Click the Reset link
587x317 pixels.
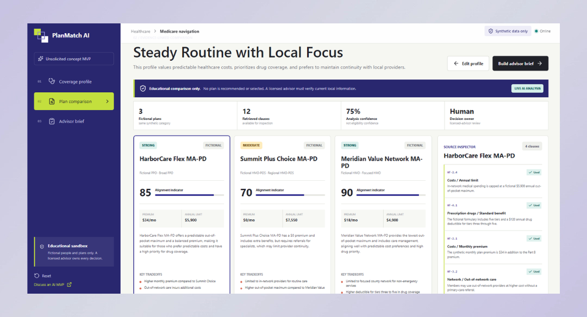coord(43,276)
